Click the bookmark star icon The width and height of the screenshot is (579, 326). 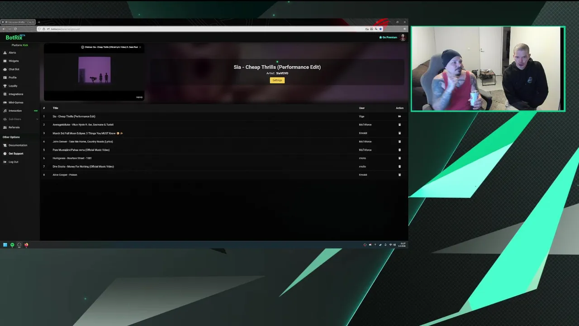click(380, 29)
